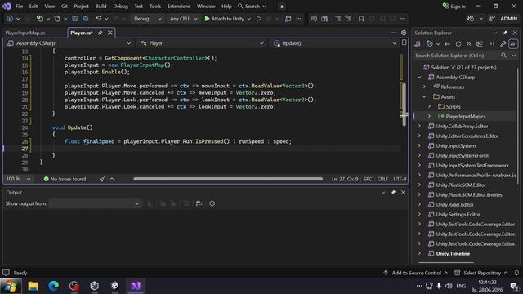The image size is (523, 294).
Task: Open File Explorer from the Windows taskbar
Action: pos(33,286)
